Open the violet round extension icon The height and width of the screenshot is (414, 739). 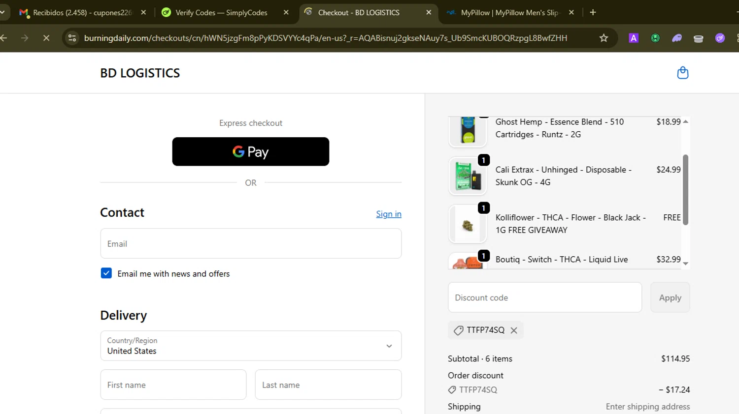pyautogui.click(x=720, y=38)
